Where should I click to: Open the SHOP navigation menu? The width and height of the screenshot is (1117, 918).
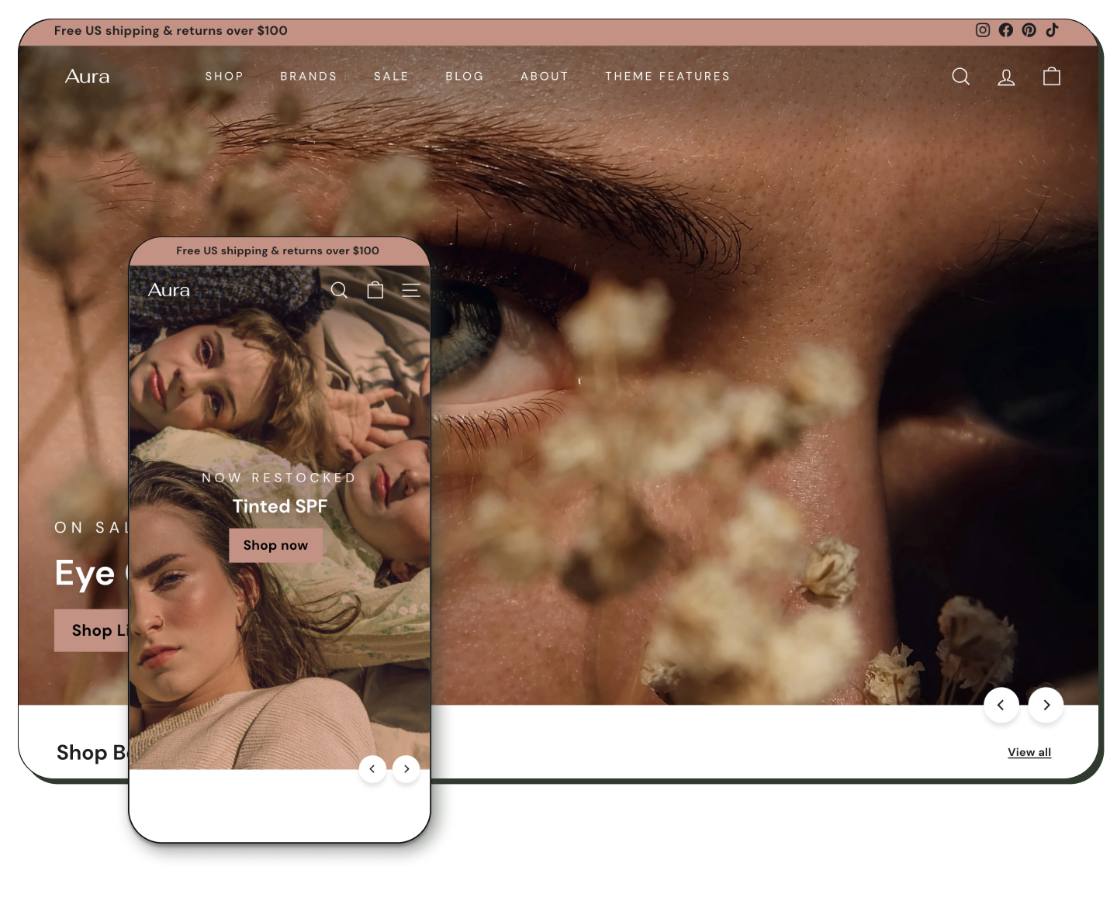[x=224, y=76]
